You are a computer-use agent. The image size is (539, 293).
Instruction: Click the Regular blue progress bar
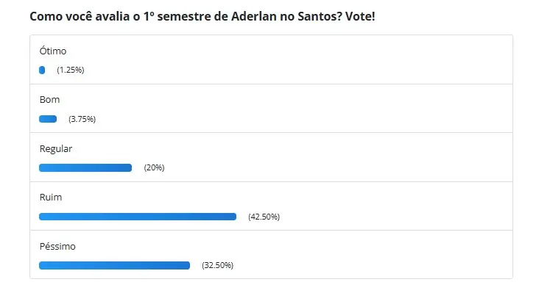pyautogui.click(x=85, y=168)
